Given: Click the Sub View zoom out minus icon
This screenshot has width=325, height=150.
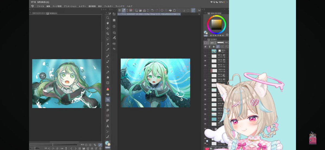Looking at the screenshot, I should 86,145.
